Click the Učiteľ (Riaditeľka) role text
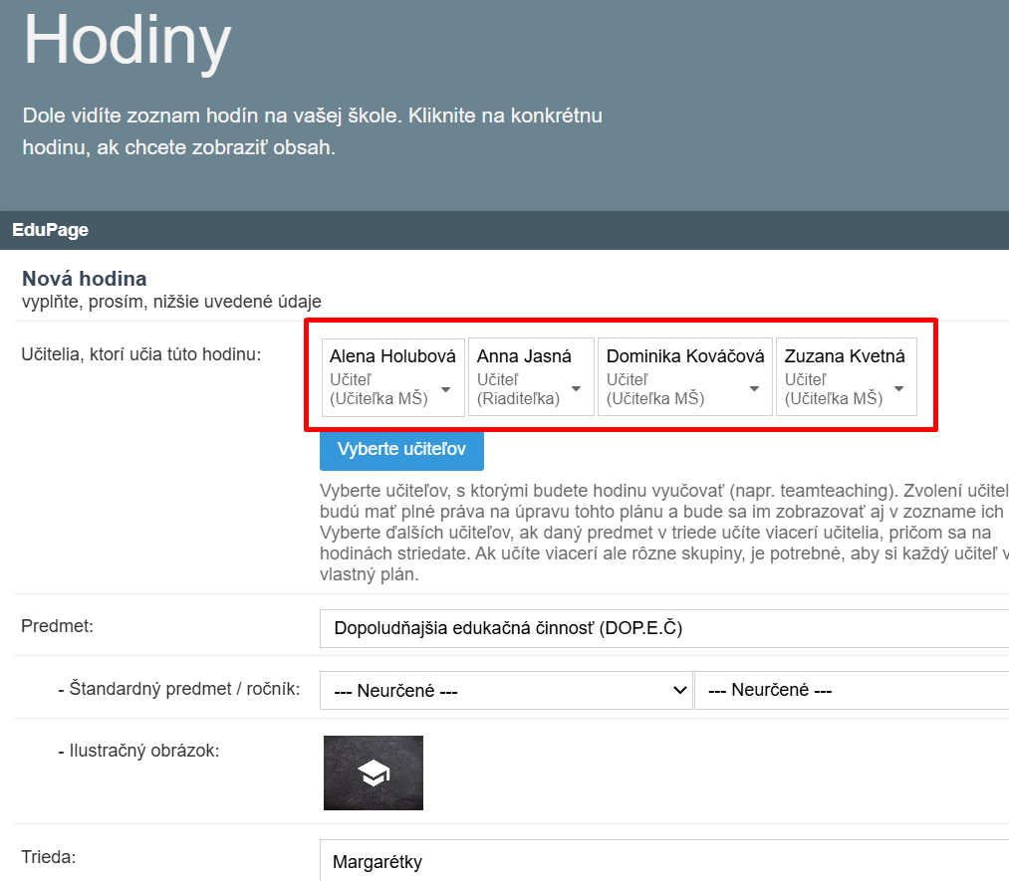Screen dimensions: 1009x881 tap(518, 389)
